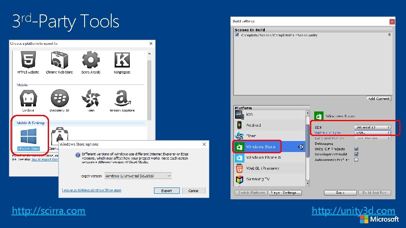
Task: Close the Choose a platform dialog
Action: [x=151, y=43]
